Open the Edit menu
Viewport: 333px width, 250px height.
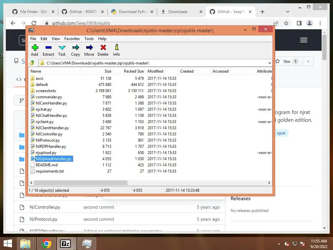tap(44, 39)
